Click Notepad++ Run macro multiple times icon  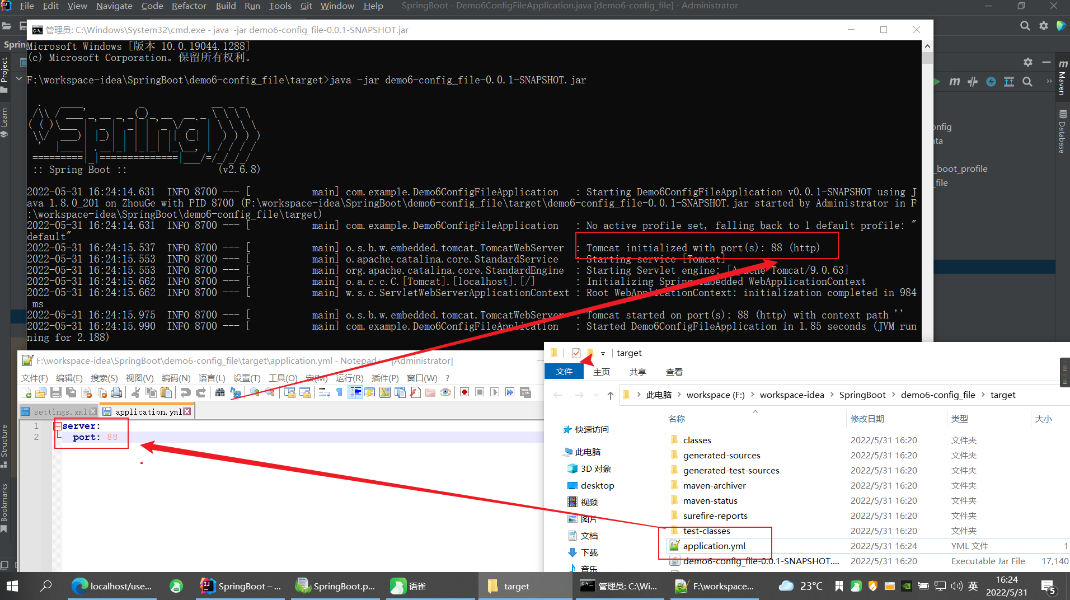[x=510, y=392]
